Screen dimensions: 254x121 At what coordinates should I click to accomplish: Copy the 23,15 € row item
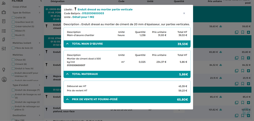point(236,84)
